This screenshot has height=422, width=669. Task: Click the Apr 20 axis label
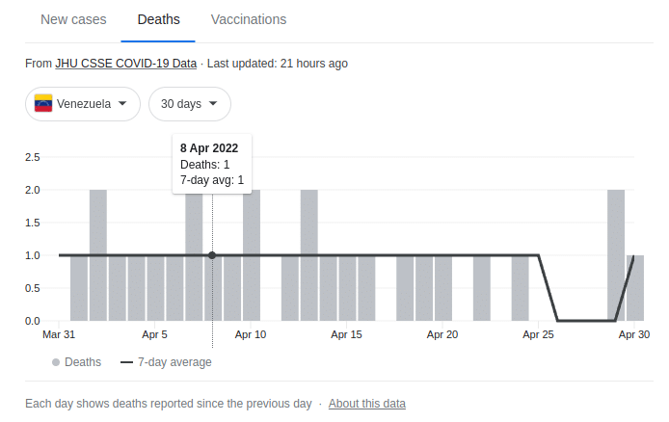442,334
